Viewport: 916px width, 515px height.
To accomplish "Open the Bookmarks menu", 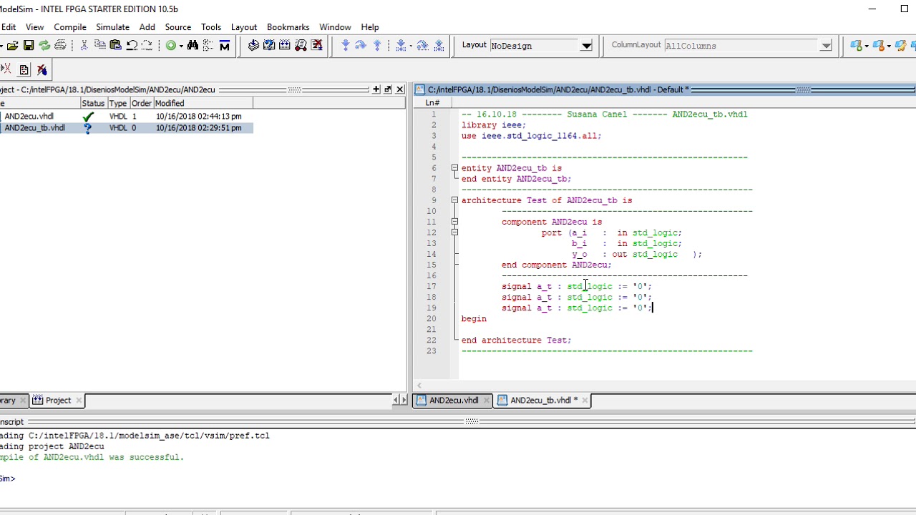I will coord(288,27).
